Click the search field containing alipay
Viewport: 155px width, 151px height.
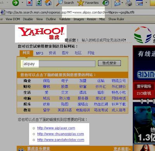pyautogui.click(x=59, y=64)
